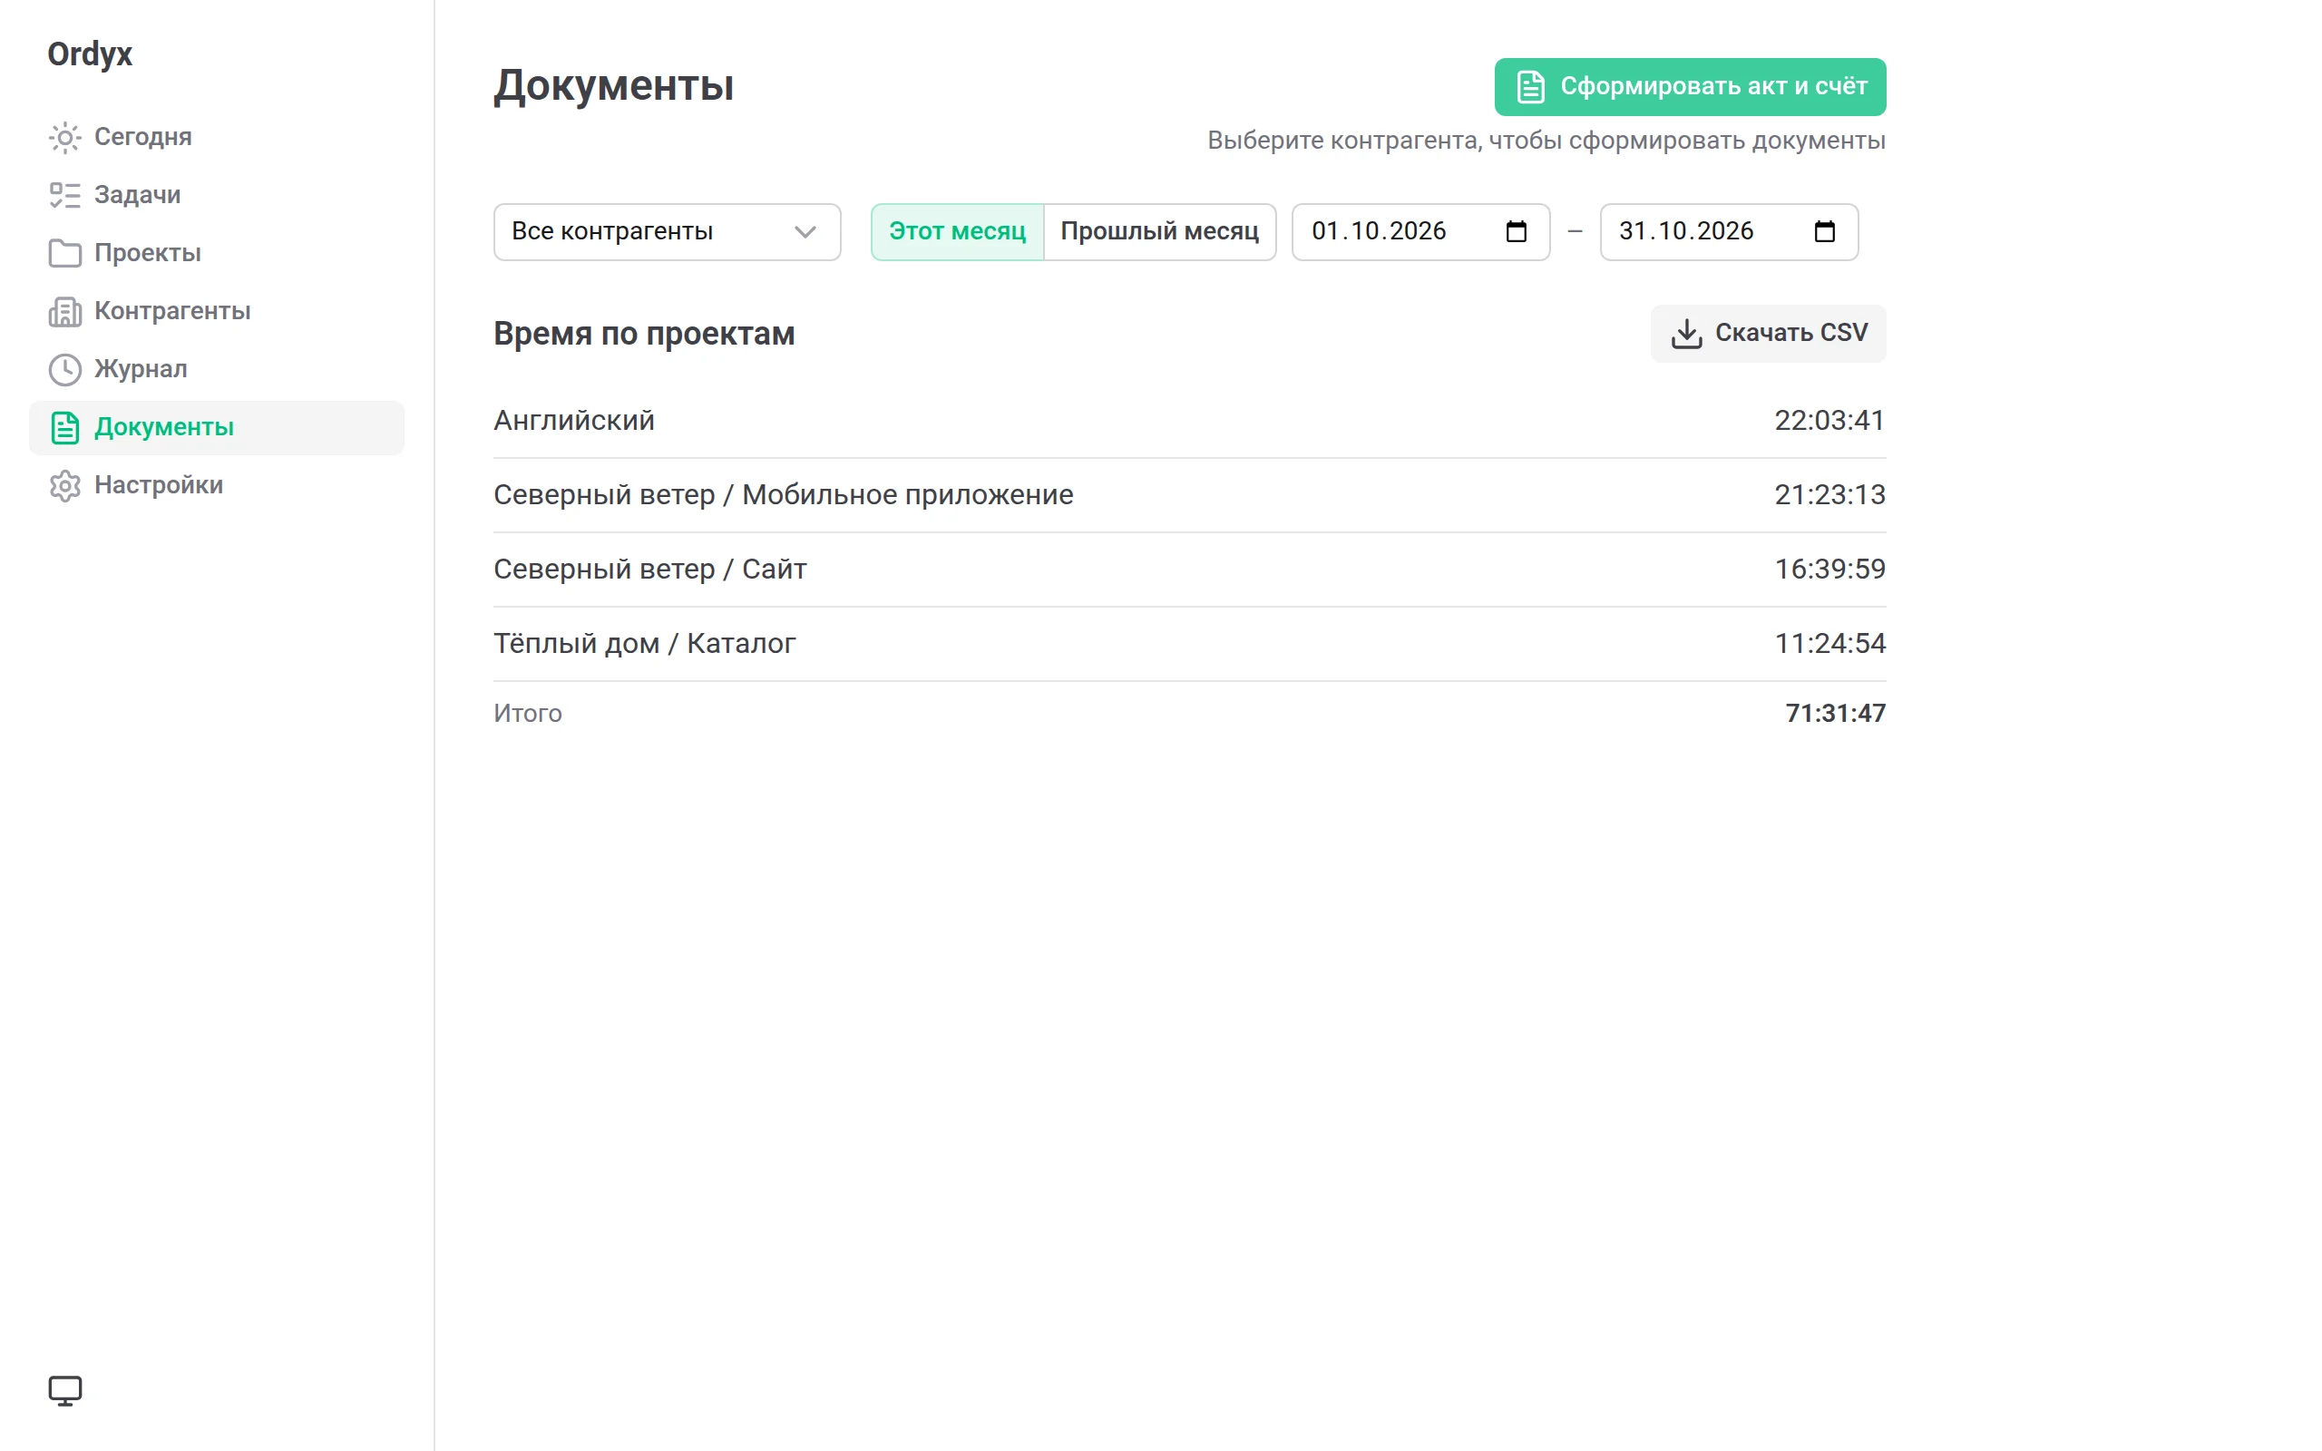Viewport: 2322px width, 1451px height.
Task: Click the time value 21:23:13
Action: [x=1829, y=495]
